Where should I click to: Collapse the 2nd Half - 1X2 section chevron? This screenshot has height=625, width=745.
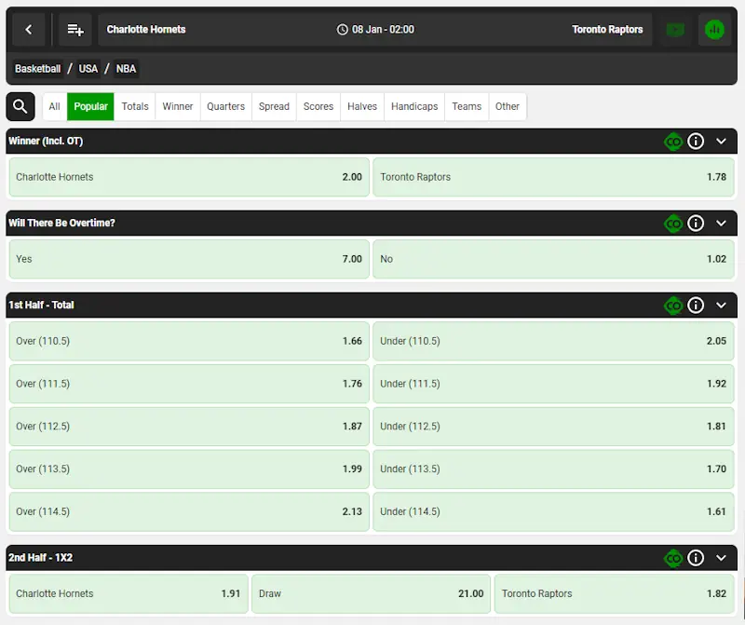[x=720, y=558]
